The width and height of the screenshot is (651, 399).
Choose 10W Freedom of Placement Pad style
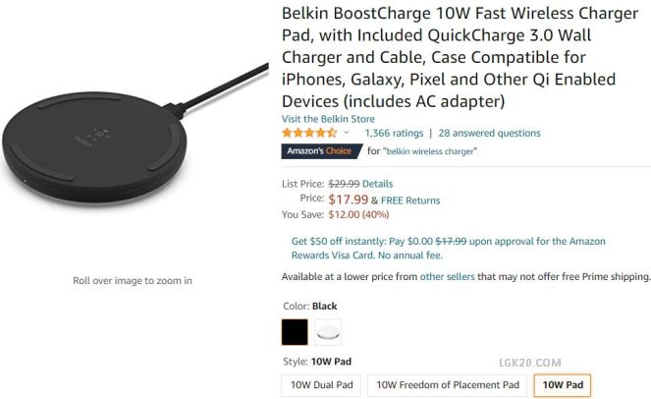(446, 385)
